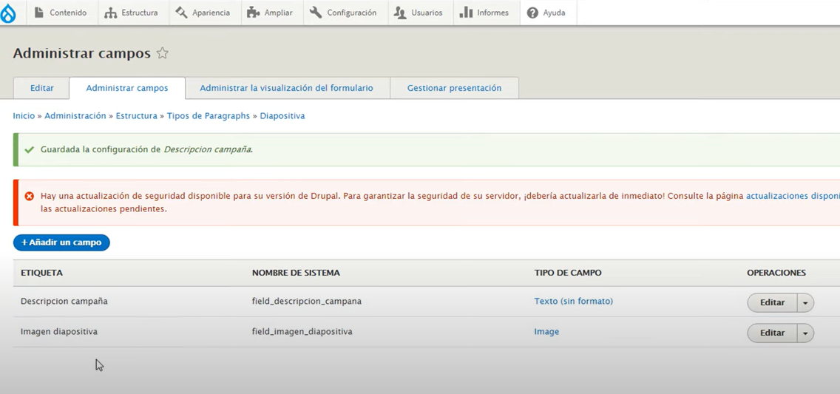Open the Configuración wrench menu
This screenshot has width=840, height=394.
click(x=343, y=13)
